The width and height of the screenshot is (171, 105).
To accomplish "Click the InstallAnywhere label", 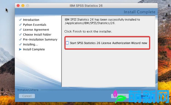I will (28, 90).
